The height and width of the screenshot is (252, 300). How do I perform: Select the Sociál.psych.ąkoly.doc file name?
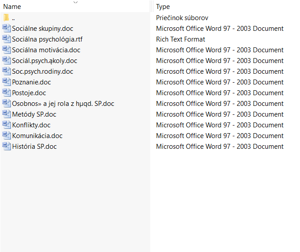pyautogui.click(x=45, y=61)
